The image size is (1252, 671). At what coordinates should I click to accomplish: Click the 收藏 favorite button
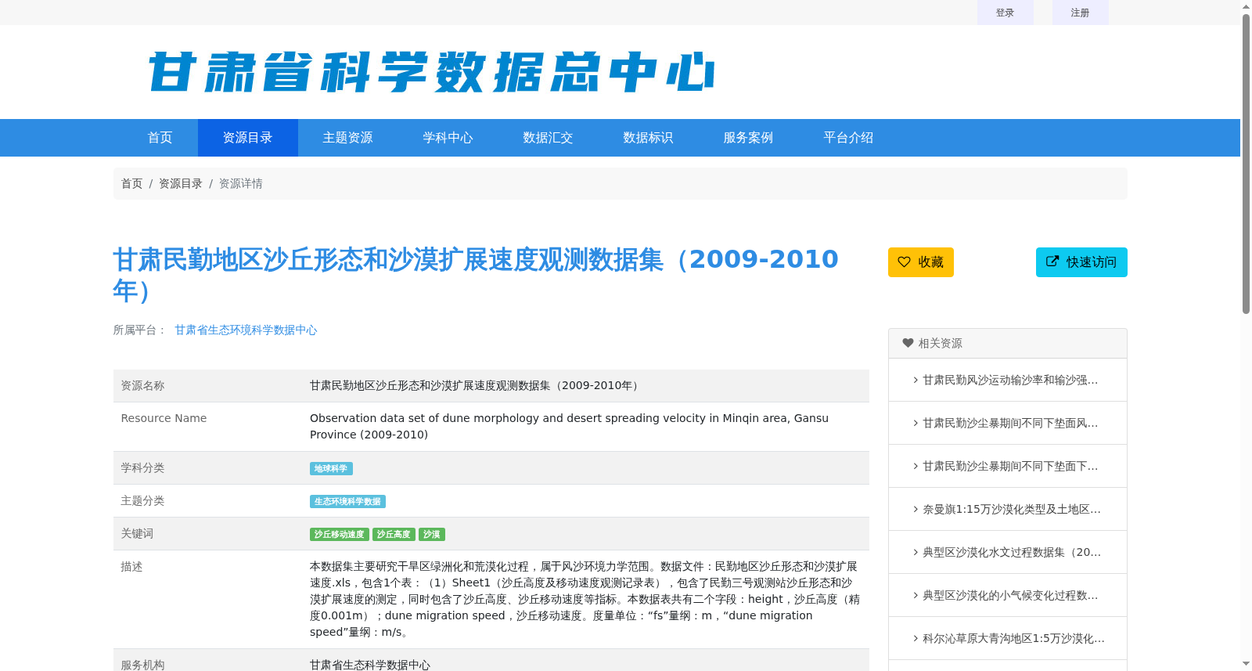[921, 262]
